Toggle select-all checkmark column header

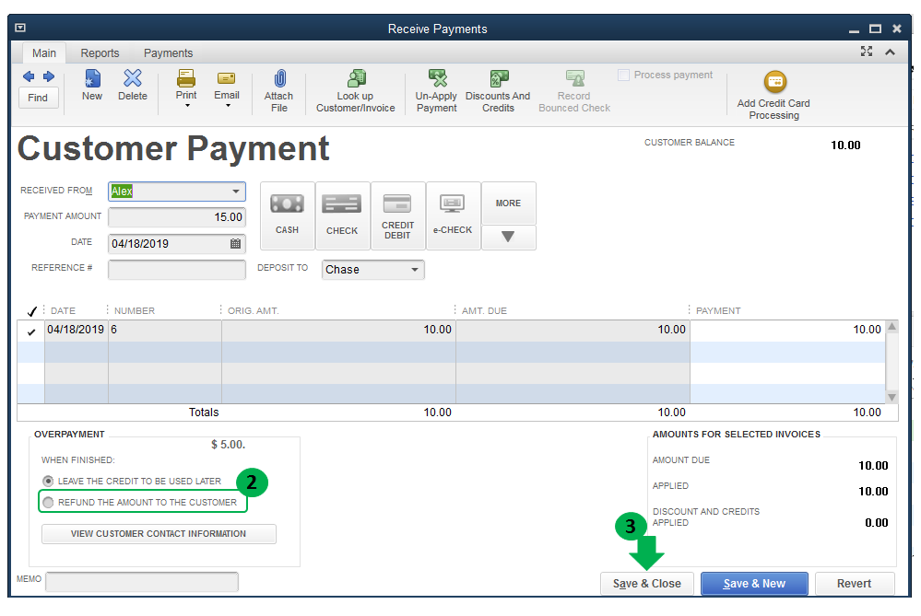(31, 311)
